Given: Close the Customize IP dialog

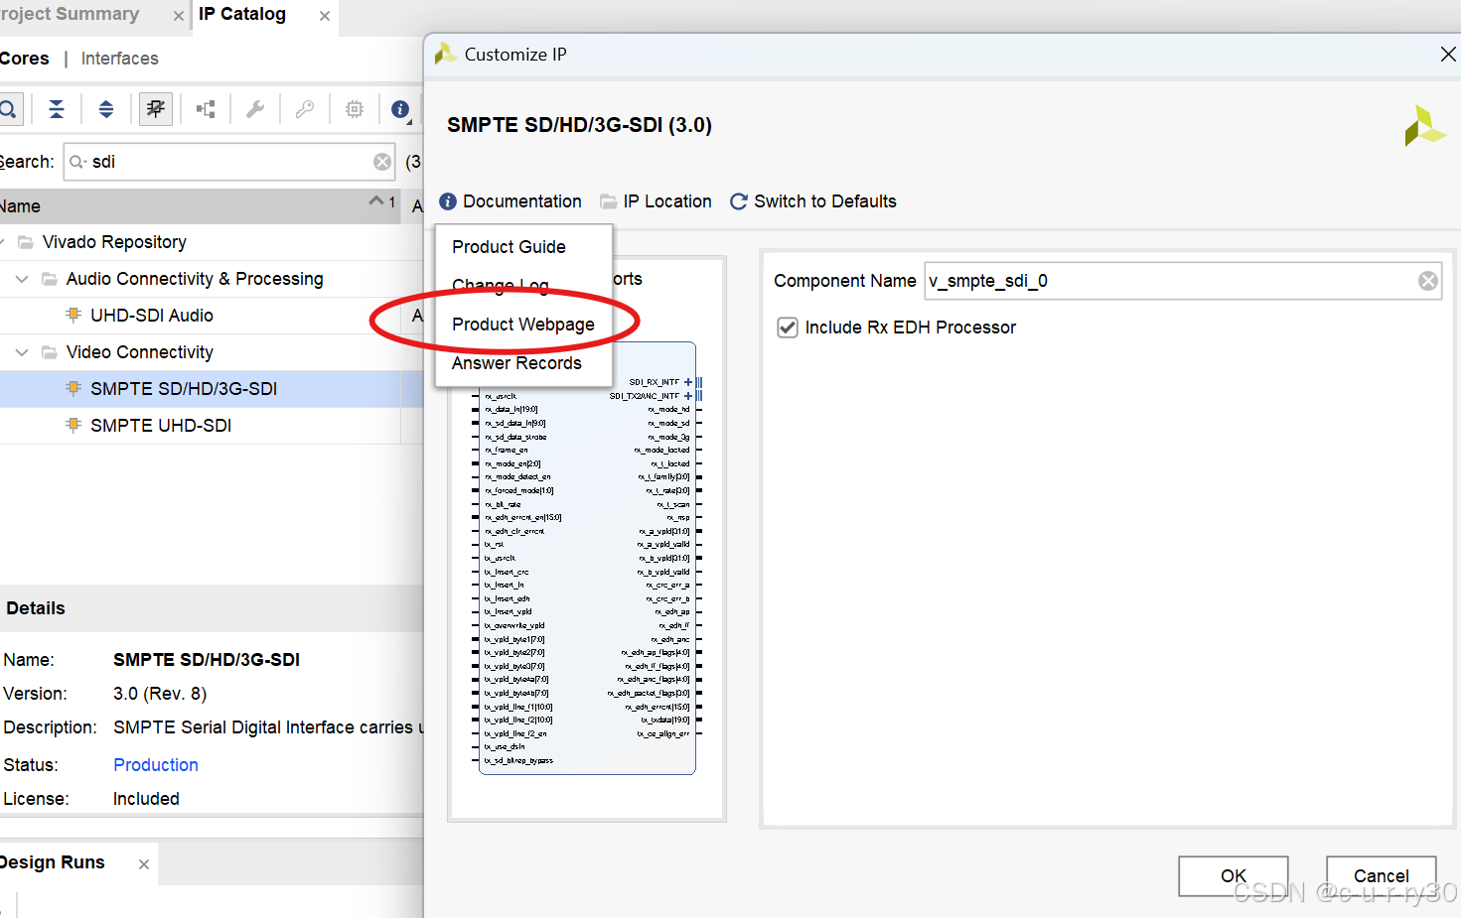Looking at the screenshot, I should tap(1448, 55).
